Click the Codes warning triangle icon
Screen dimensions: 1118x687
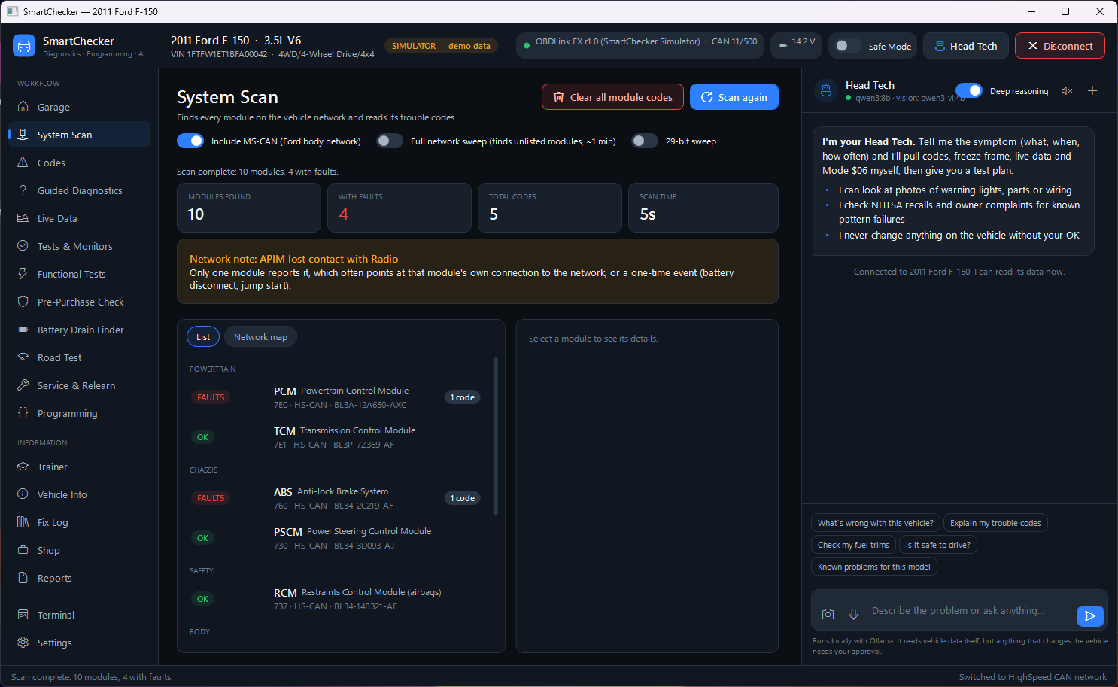pos(23,163)
